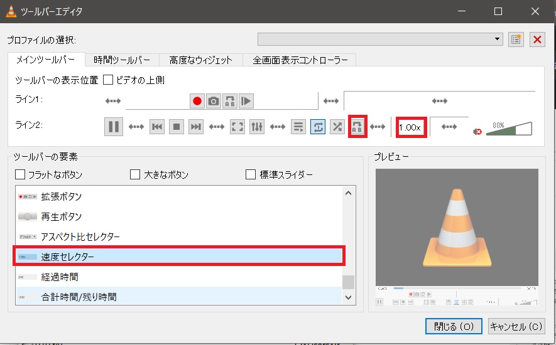Click the A-B loop icon in Line 2

pyautogui.click(x=357, y=127)
